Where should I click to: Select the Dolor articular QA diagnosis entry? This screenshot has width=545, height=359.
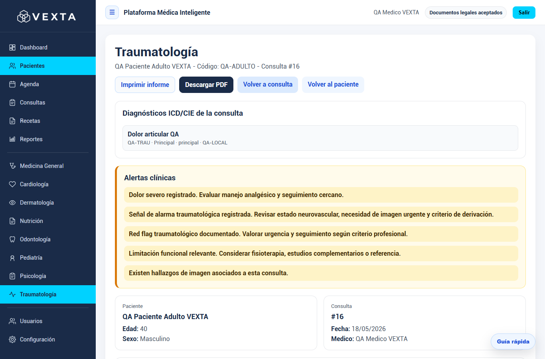click(x=320, y=138)
